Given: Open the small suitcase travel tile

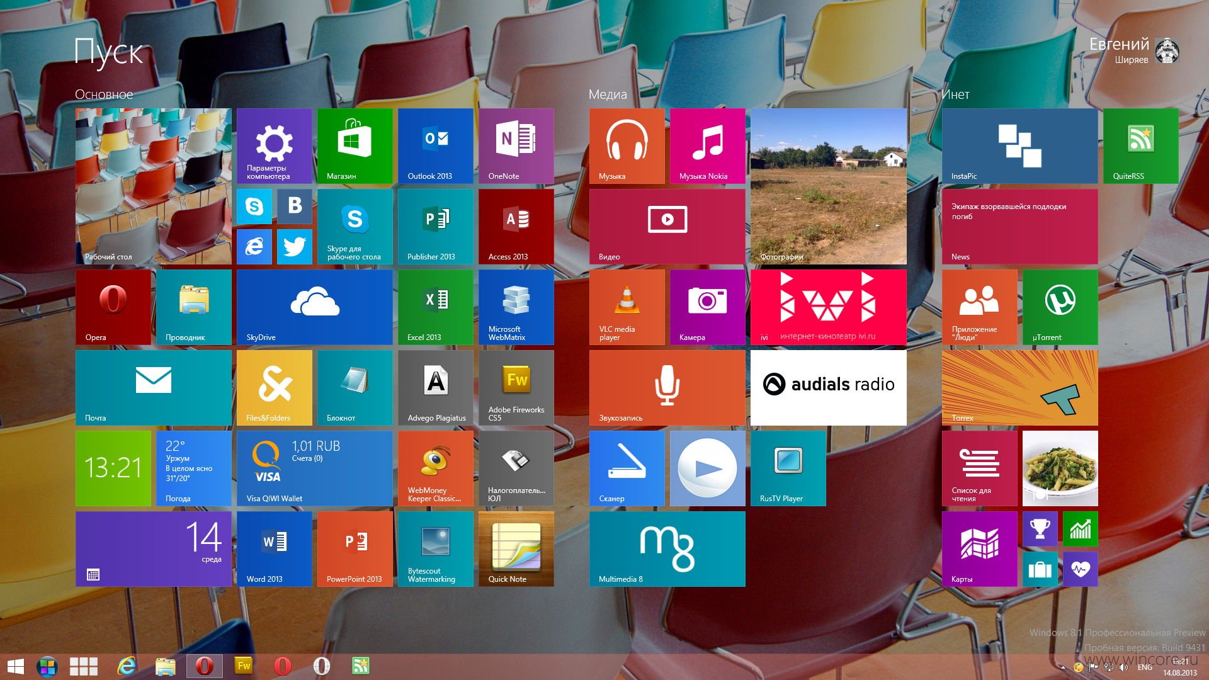Looking at the screenshot, I should (x=1040, y=569).
